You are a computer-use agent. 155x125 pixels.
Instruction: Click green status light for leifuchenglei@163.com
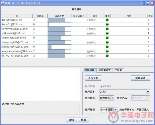click(x=107, y=38)
